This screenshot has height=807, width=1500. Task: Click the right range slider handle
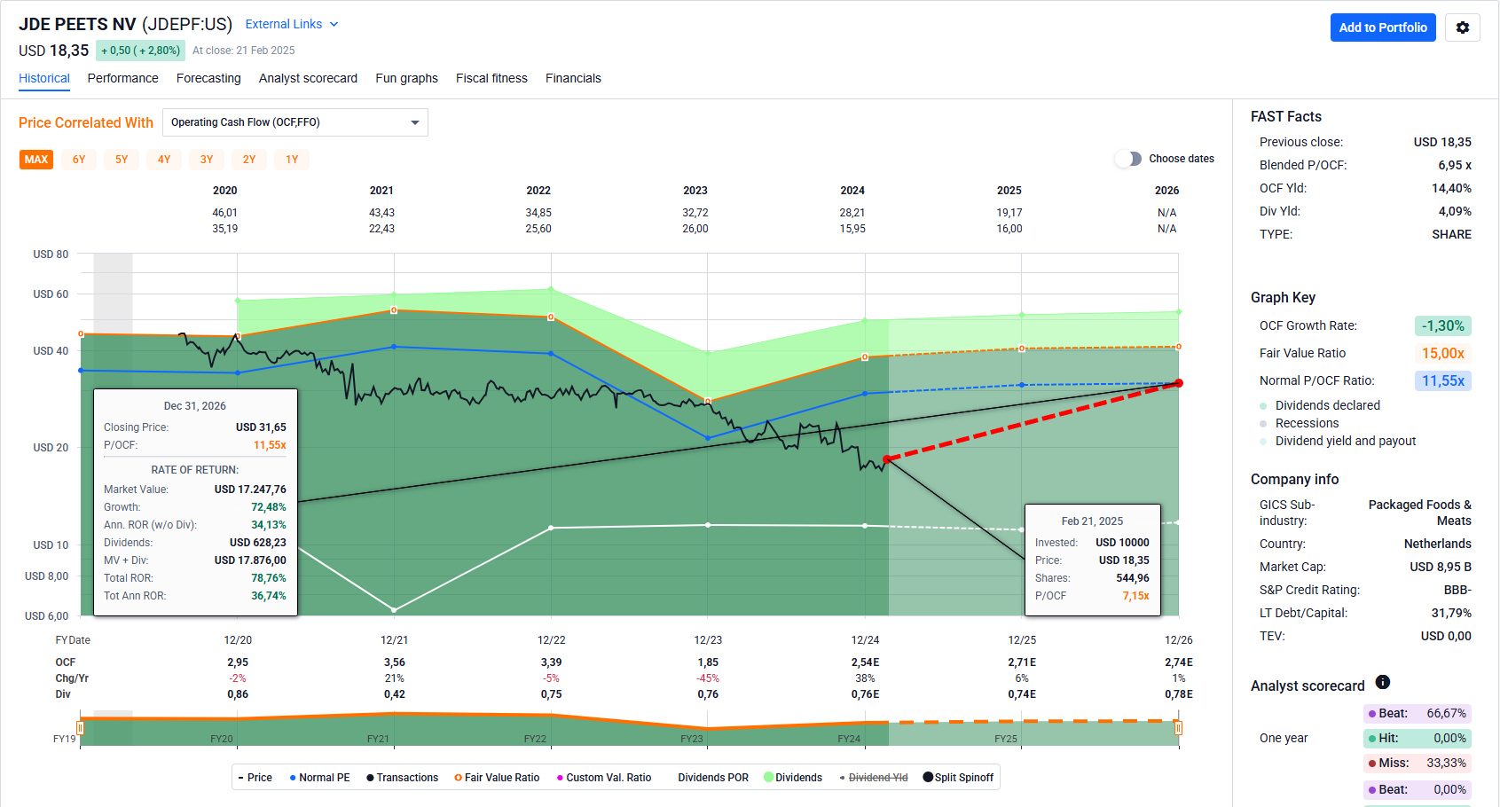(x=1178, y=728)
